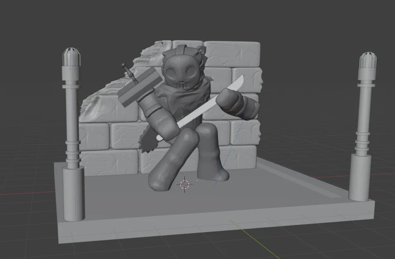
Task: Click the 3D cursor crosshair on floor
Action: tap(184, 184)
